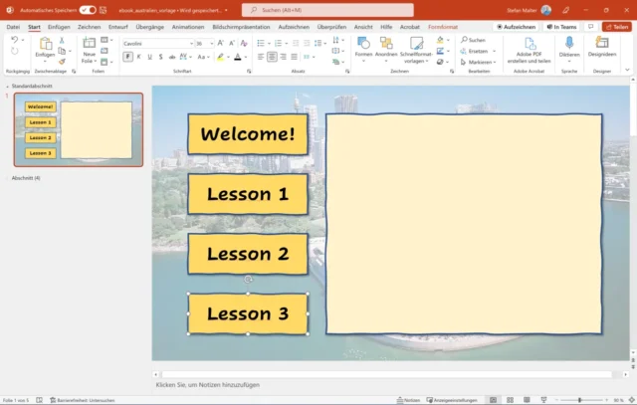Open the font size dropdown
This screenshot has height=405, width=637.
(211, 44)
